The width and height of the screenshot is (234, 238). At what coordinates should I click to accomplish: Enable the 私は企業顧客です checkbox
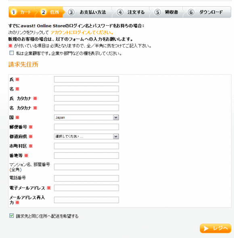(x=12, y=53)
